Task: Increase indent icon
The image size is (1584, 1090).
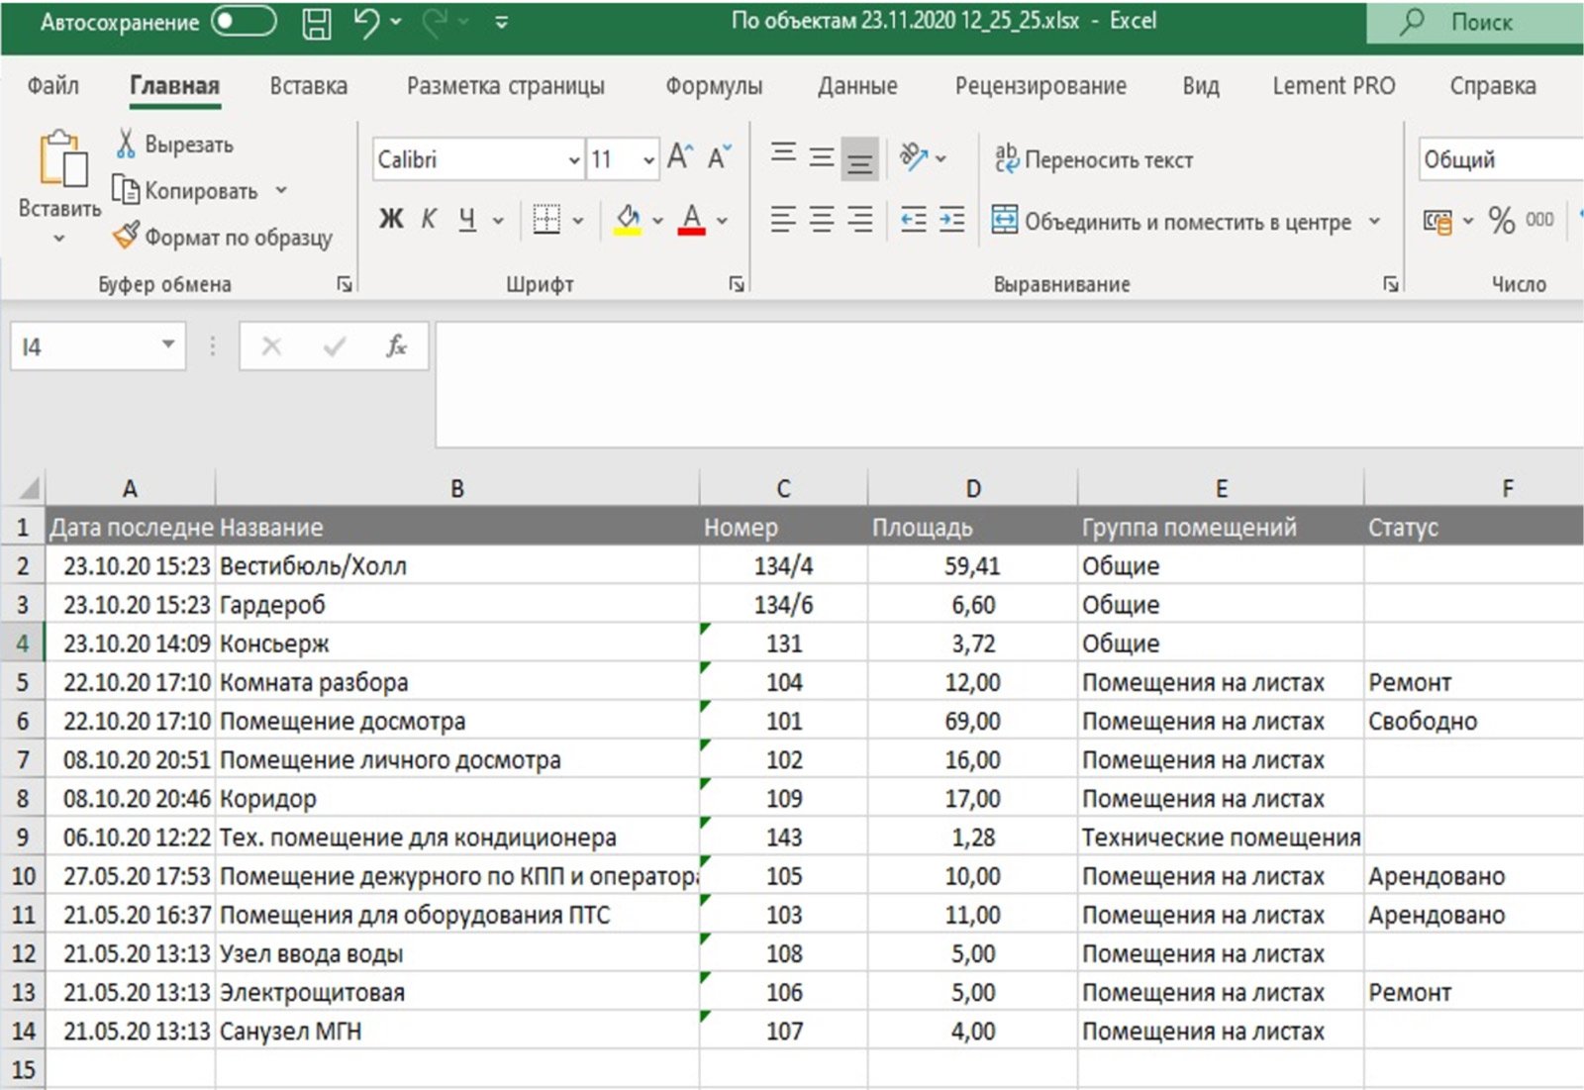Action: click(x=951, y=219)
